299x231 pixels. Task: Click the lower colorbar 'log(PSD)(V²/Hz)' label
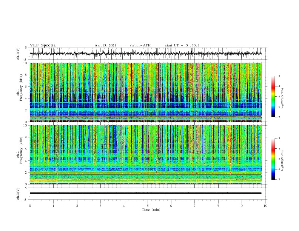point(282,161)
